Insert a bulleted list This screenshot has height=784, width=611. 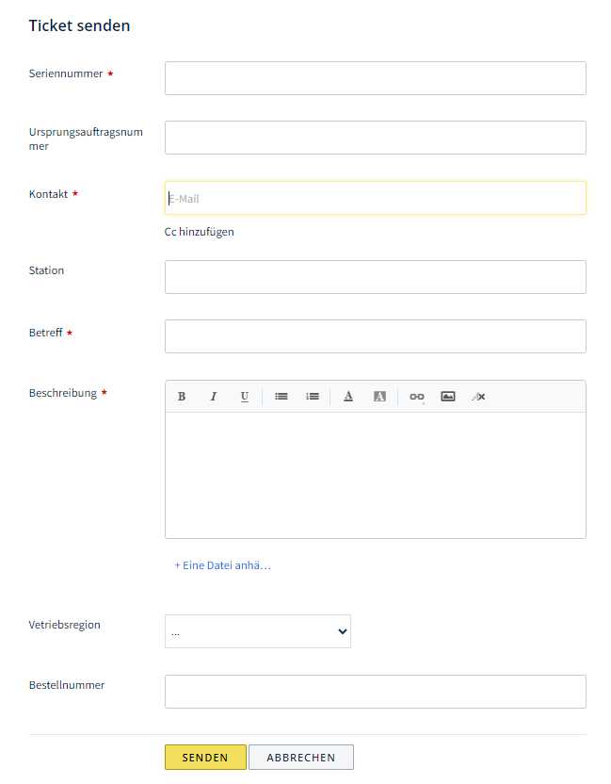(x=281, y=397)
